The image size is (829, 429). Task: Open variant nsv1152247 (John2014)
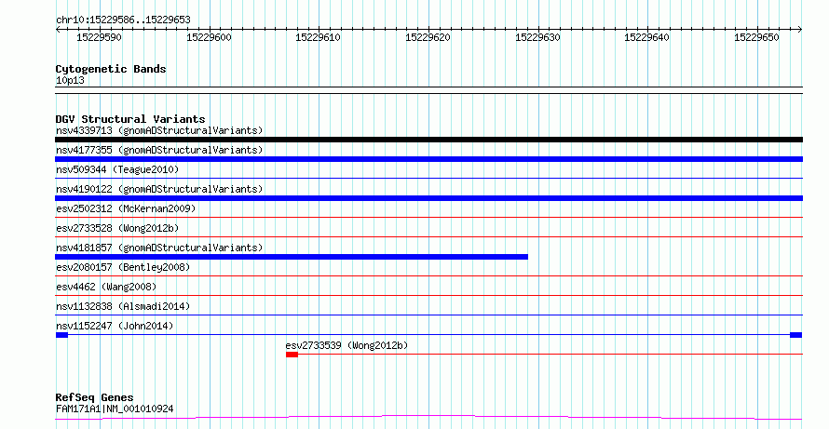pyautogui.click(x=115, y=326)
